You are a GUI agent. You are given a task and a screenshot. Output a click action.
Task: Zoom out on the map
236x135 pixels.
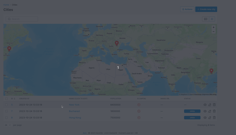214,31
